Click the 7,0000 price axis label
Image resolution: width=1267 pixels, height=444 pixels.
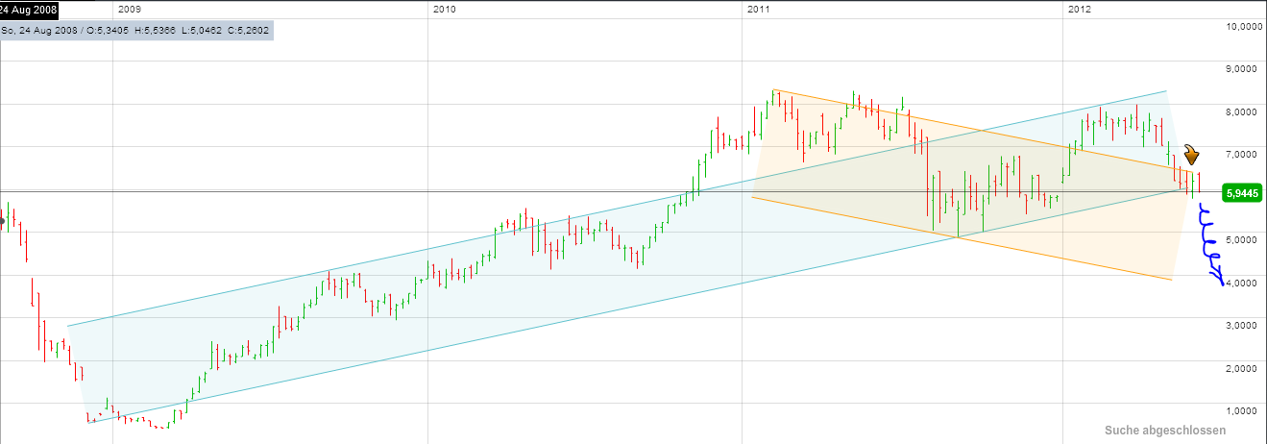tap(1243, 154)
